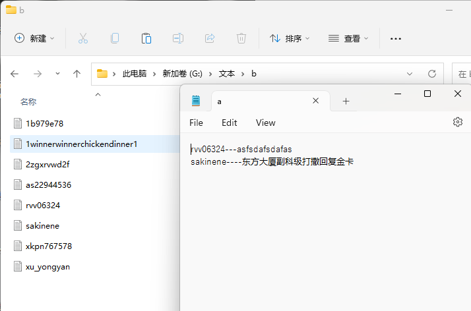Click the Explorer search box
This screenshot has width=471, height=311.
pos(461,74)
